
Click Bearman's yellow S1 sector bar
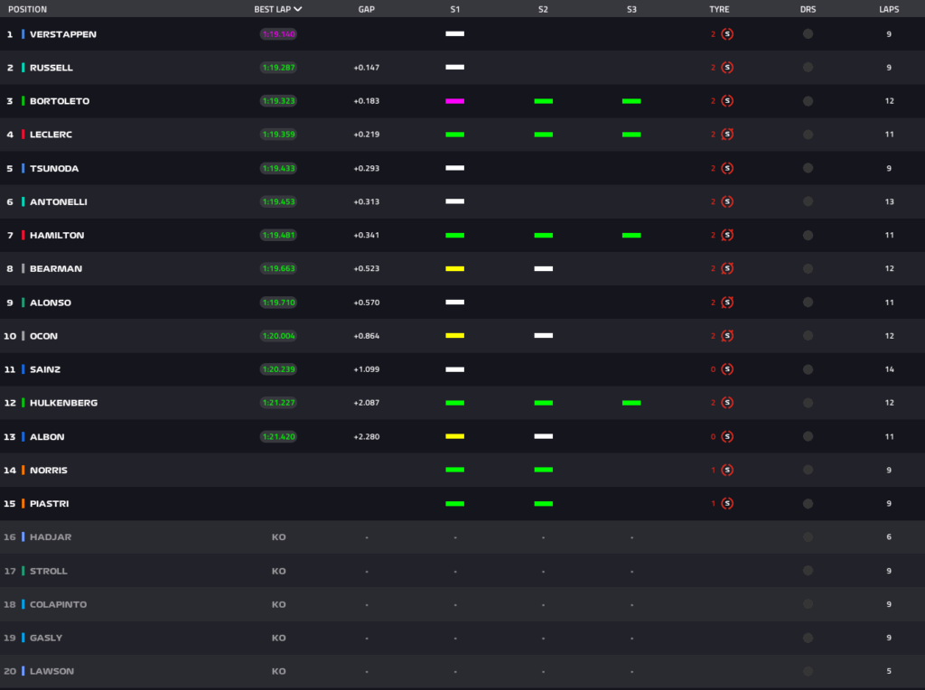[454, 268]
